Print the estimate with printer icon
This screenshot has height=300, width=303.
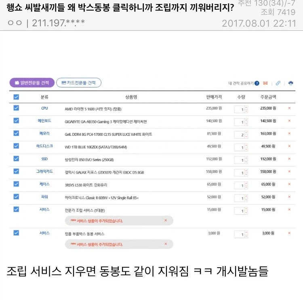(290, 83)
